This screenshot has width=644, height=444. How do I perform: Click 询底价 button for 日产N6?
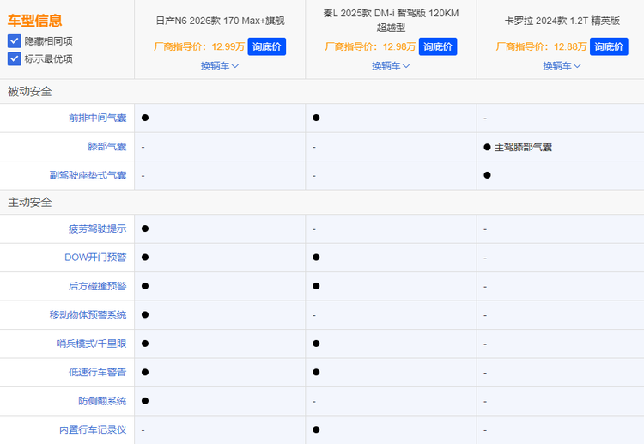pos(267,46)
